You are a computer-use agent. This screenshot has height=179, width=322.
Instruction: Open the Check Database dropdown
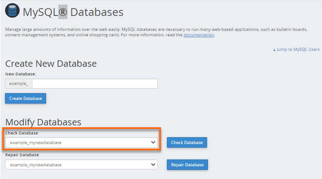[81, 143]
